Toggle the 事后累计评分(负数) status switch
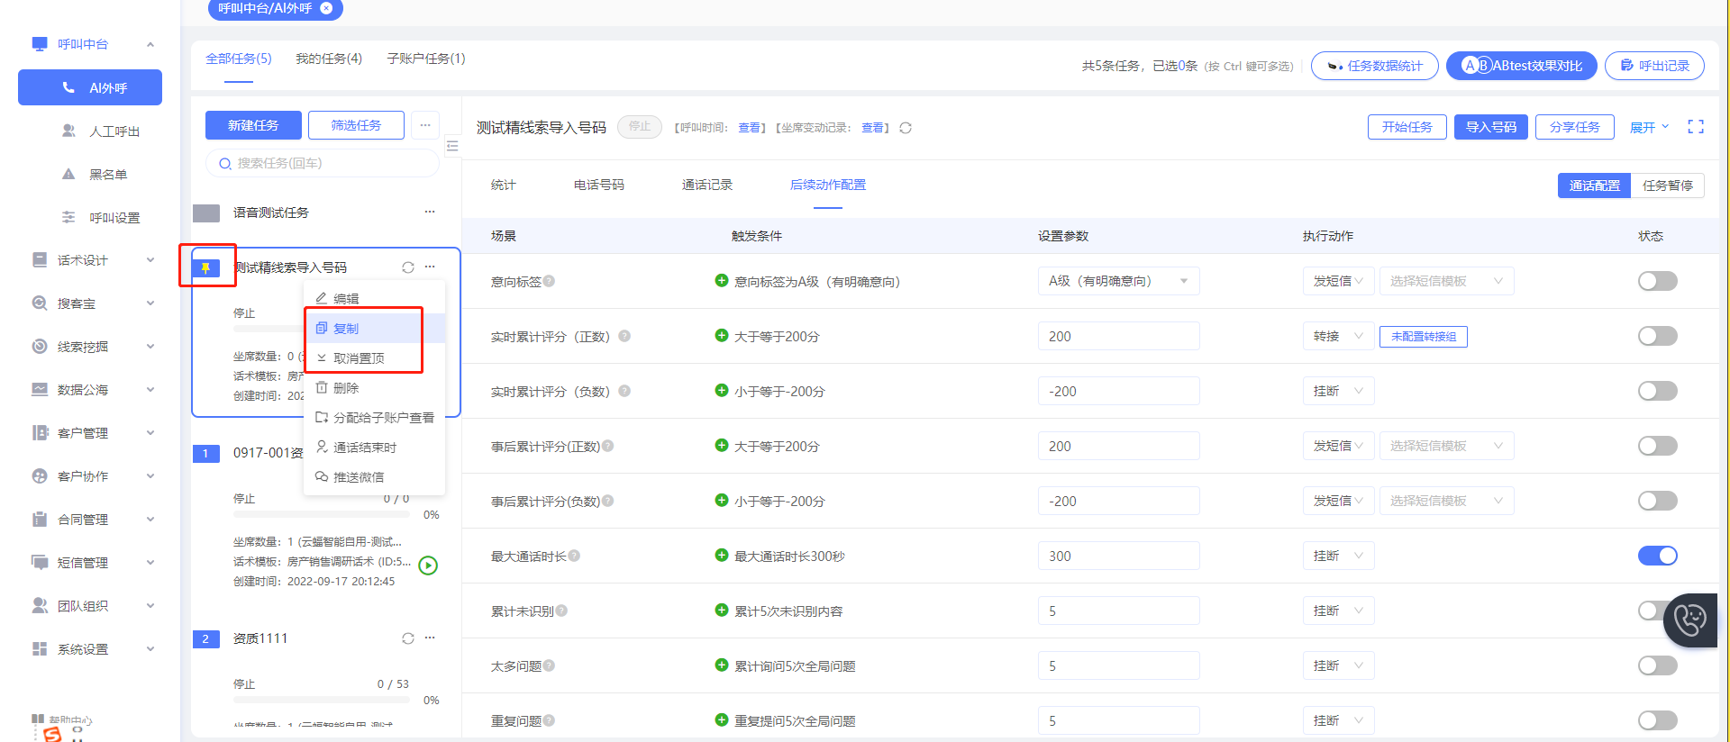Screen dimensions: 1730x742 (1658, 501)
